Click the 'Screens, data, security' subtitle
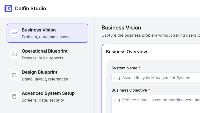 click(x=43, y=100)
